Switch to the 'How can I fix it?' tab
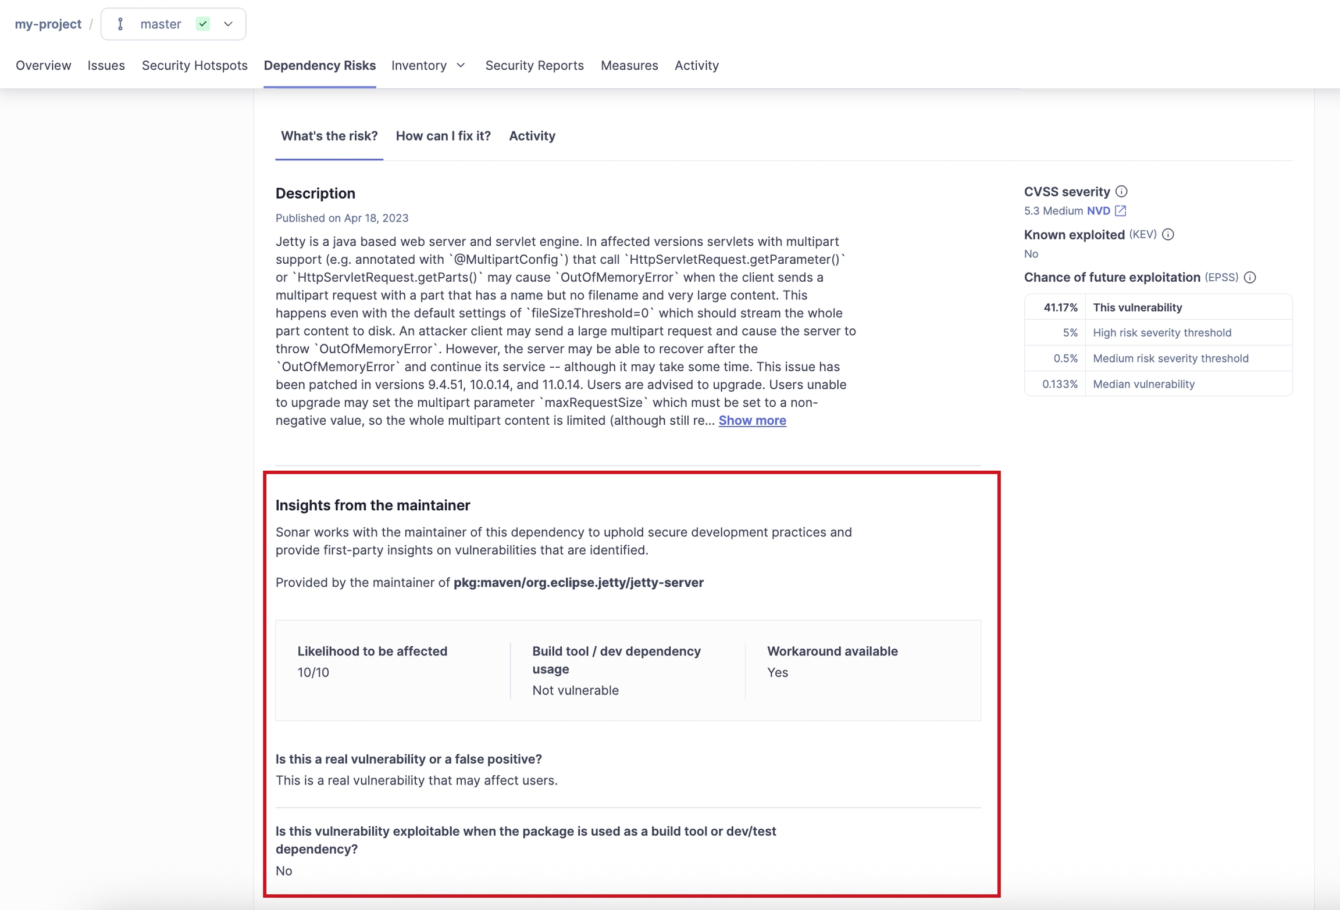Screen dimensions: 1340x910 tap(443, 136)
